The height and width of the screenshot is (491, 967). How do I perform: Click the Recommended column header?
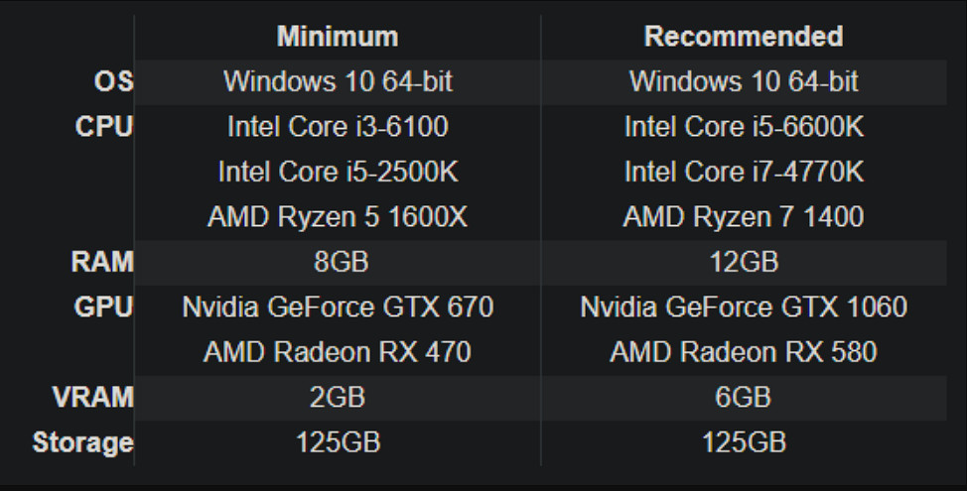click(x=744, y=38)
